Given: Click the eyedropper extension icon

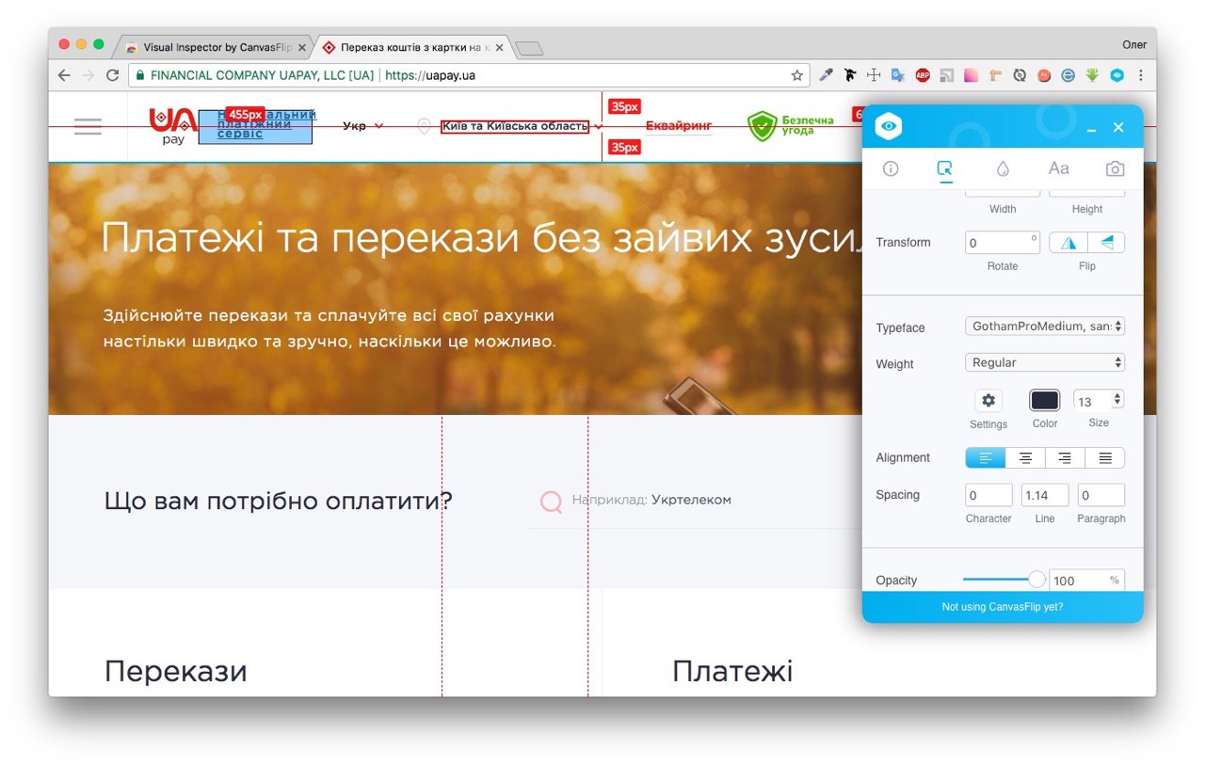Looking at the screenshot, I should coord(826,75).
